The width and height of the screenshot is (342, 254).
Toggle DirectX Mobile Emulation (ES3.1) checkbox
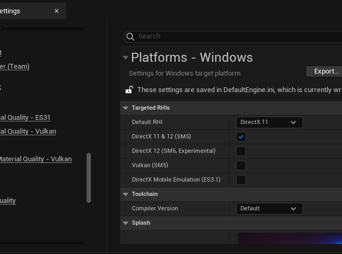[x=241, y=180]
